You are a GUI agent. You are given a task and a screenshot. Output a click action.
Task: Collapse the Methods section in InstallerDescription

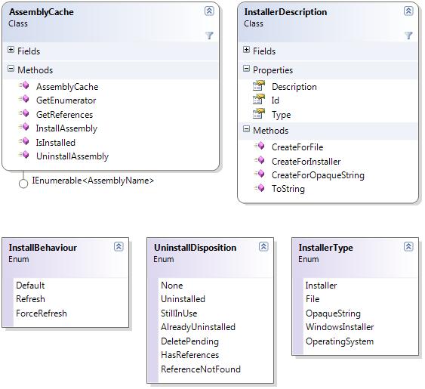tap(246, 129)
